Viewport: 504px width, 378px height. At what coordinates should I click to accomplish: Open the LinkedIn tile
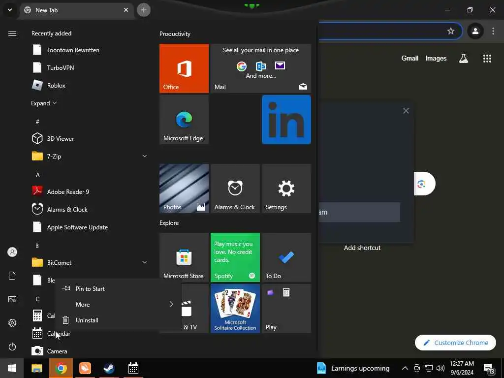pyautogui.click(x=286, y=120)
